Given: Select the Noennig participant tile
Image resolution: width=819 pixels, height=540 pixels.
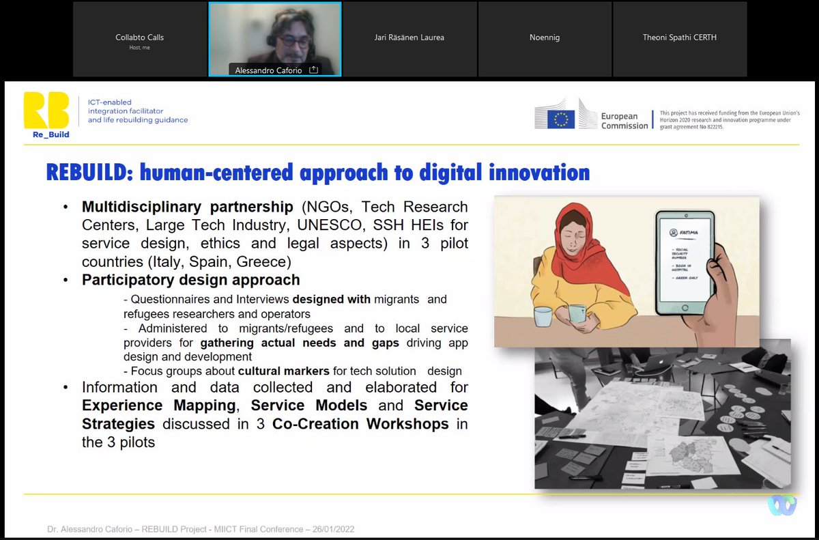Looking at the screenshot, I should tap(545, 38).
